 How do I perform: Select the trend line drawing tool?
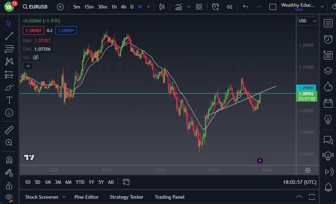tap(9, 36)
